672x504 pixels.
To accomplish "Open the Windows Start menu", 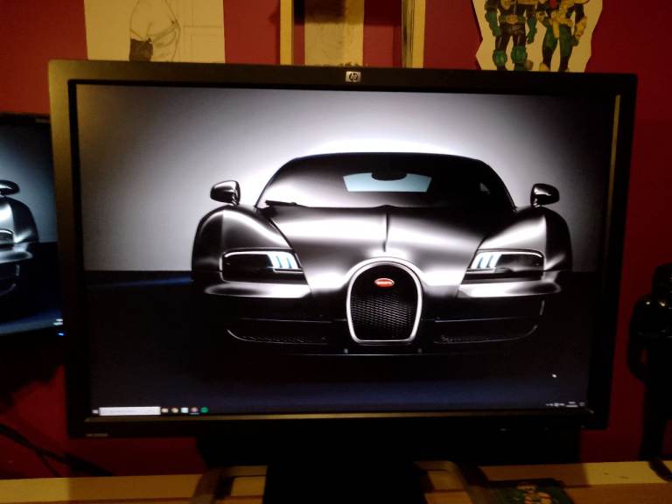I will click(94, 410).
